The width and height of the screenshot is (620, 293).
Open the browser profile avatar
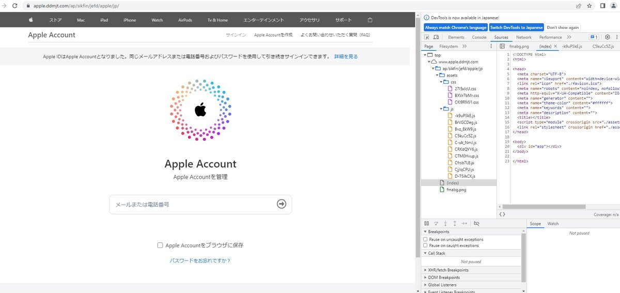coord(613,6)
